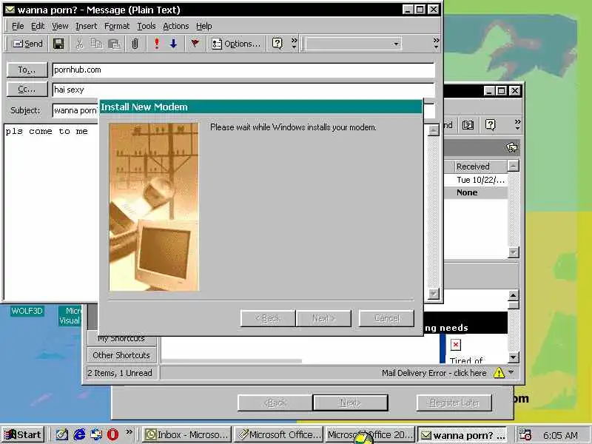Click 2 Items, 1 Unread status text

pos(120,373)
